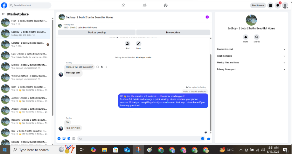This screenshot has height=154, width=292.
Task: Expand Media, files and links section
Action: (x=251, y=62)
